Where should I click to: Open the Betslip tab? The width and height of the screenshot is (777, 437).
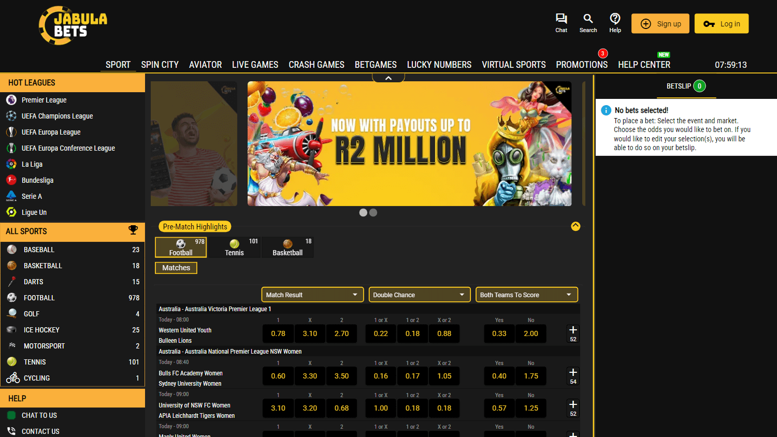(x=686, y=86)
